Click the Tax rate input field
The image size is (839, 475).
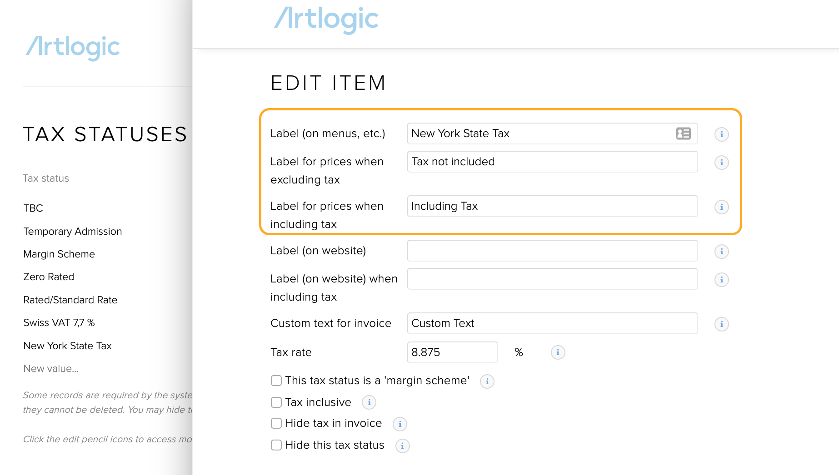(x=452, y=352)
